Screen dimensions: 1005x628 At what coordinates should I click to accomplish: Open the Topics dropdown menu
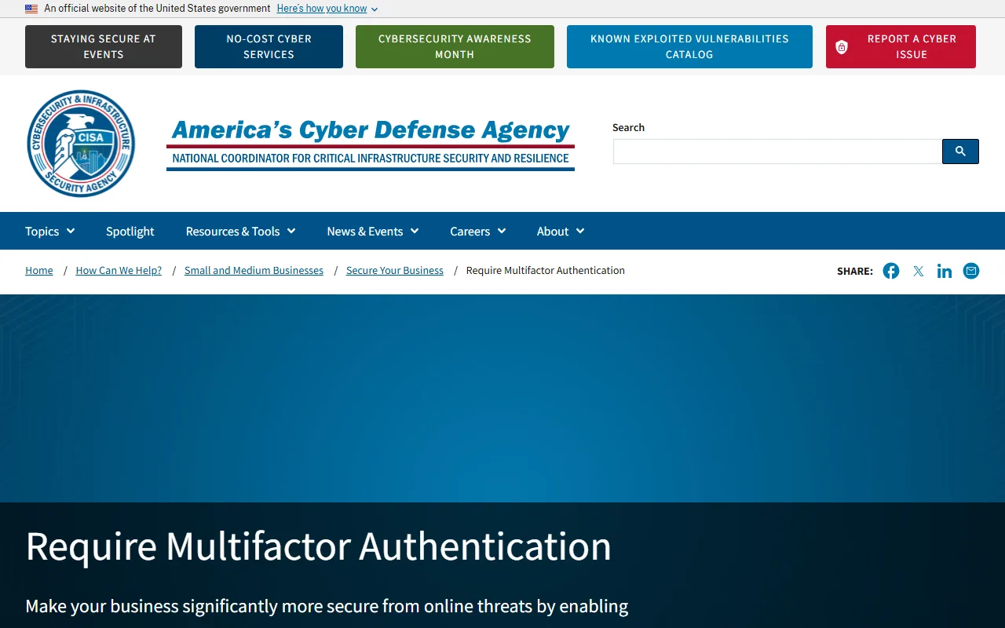pos(50,231)
